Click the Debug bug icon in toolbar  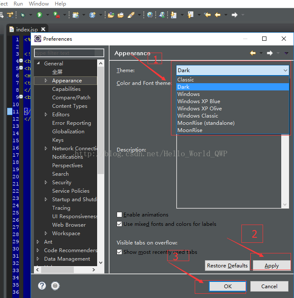pos(23,15)
